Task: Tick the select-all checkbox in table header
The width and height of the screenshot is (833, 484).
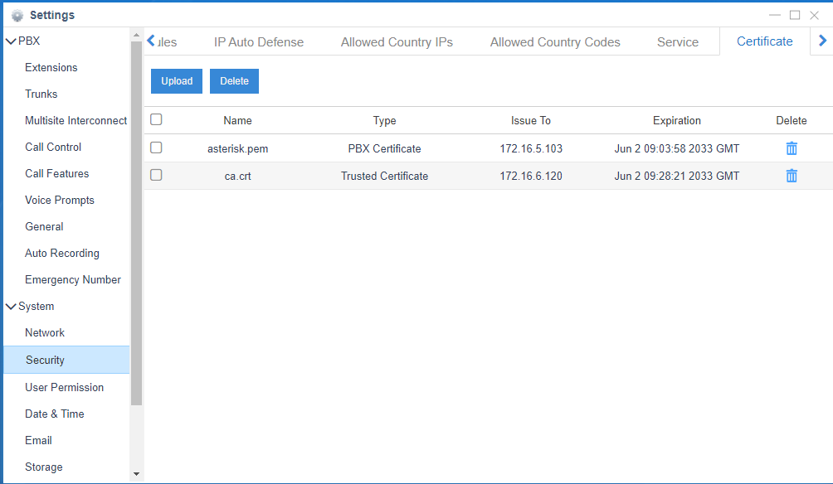Action: 156,119
